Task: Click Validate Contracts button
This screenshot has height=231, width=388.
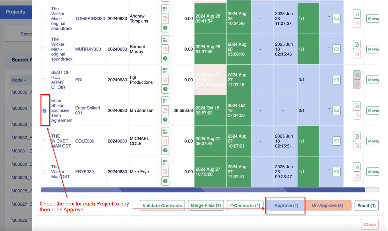Action: click(162, 205)
